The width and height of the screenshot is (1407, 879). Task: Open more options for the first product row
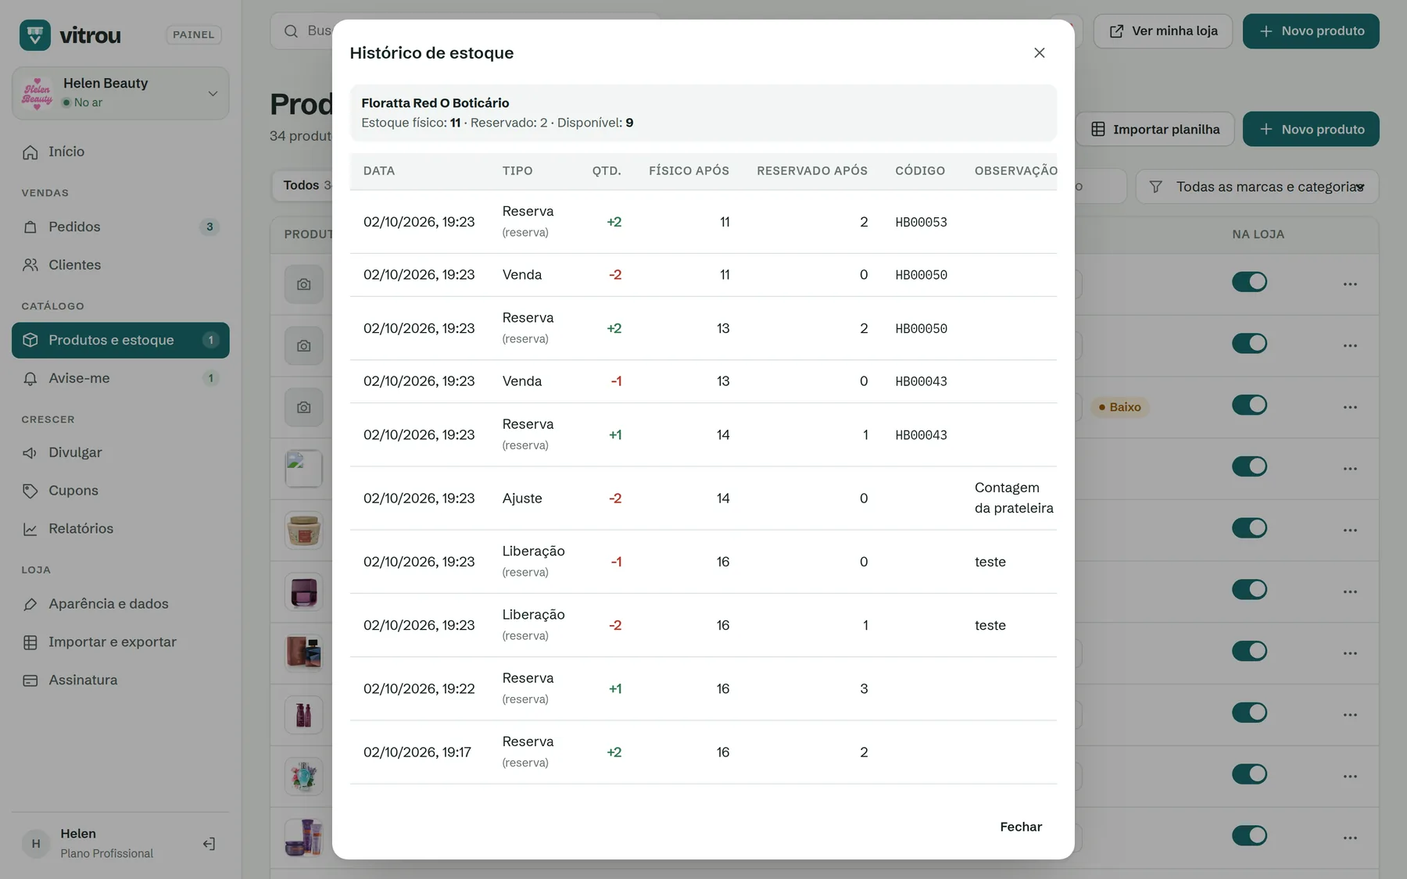click(x=1350, y=284)
